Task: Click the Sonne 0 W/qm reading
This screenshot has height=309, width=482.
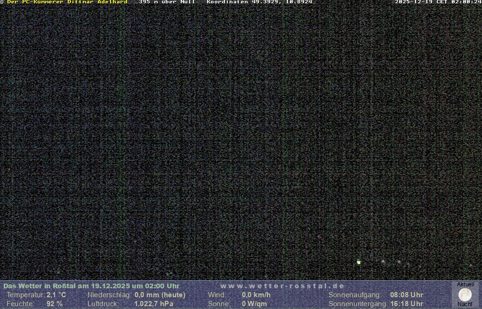Action: coord(254,304)
